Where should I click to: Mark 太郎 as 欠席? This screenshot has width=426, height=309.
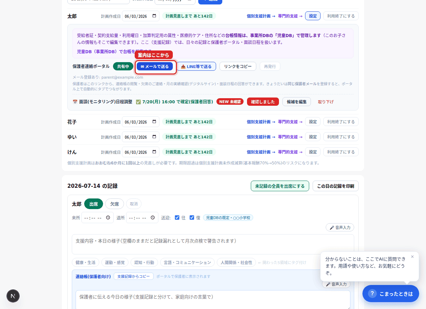[114, 204]
